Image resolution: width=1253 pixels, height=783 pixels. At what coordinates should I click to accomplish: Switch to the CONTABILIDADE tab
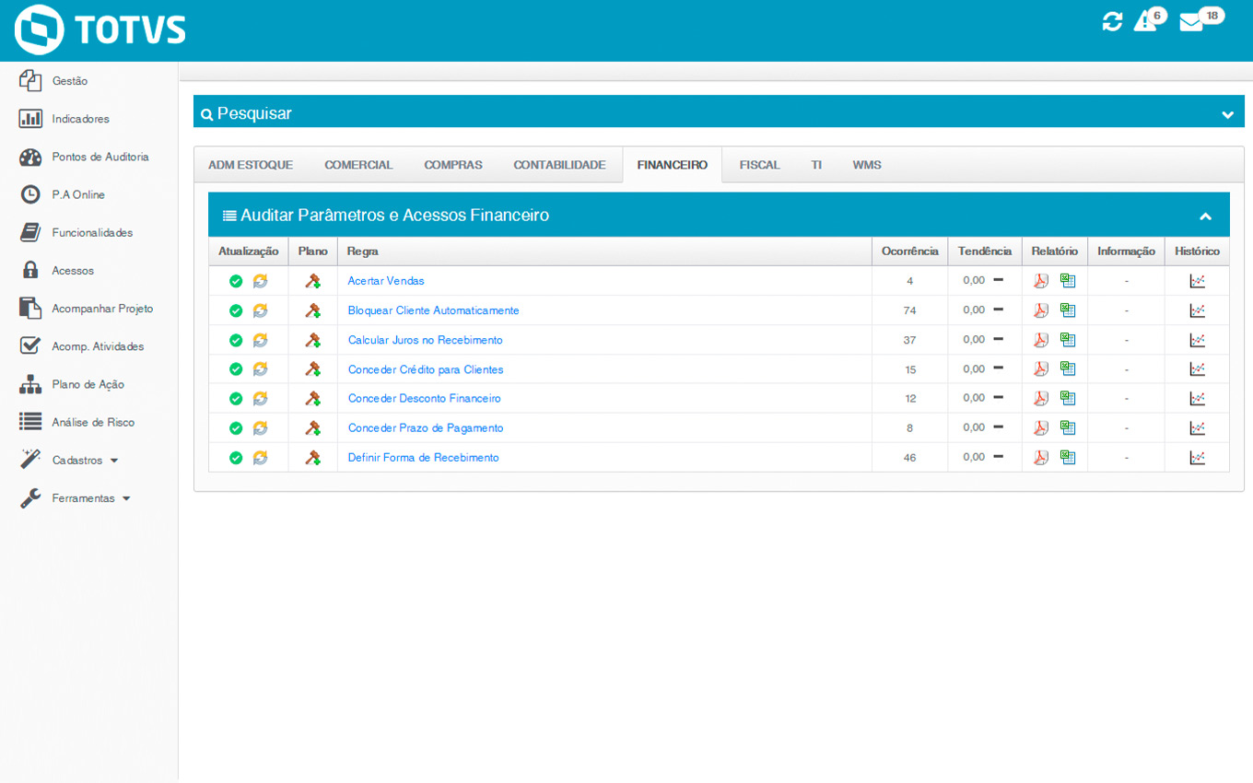tap(559, 165)
